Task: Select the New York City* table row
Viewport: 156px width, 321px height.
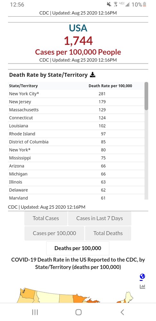Action: [76, 94]
